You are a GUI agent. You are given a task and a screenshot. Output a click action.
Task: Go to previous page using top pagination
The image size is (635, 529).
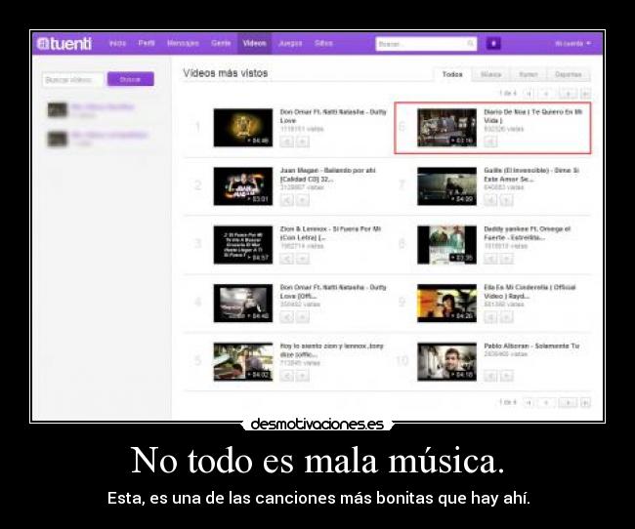pos(545,94)
